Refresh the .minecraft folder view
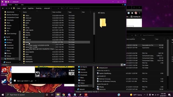 [x=62, y=8]
